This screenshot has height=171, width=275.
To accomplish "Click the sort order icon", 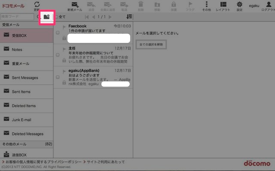I will [129, 17].
